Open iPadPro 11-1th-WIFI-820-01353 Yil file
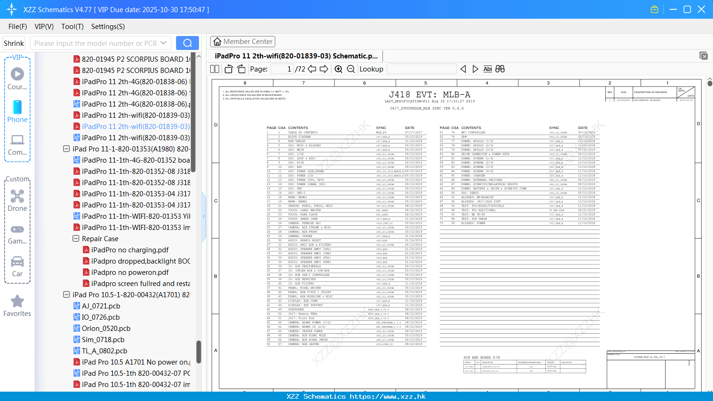 pyautogui.click(x=132, y=216)
